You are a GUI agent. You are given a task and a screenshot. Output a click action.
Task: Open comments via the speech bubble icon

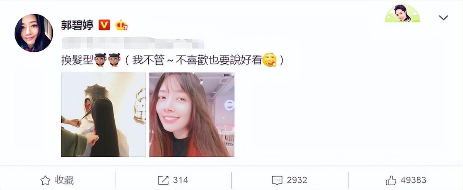point(277,180)
